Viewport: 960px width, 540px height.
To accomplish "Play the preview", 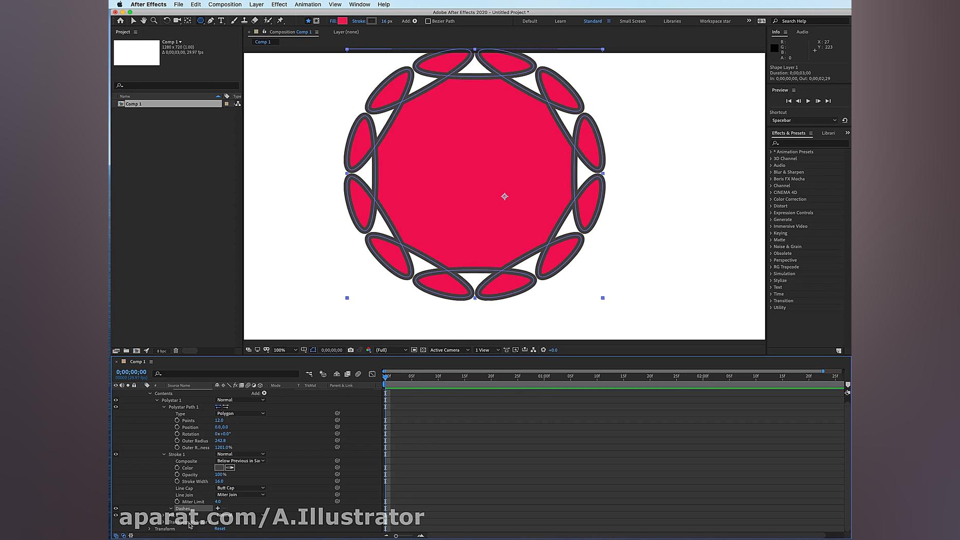I will (x=808, y=101).
